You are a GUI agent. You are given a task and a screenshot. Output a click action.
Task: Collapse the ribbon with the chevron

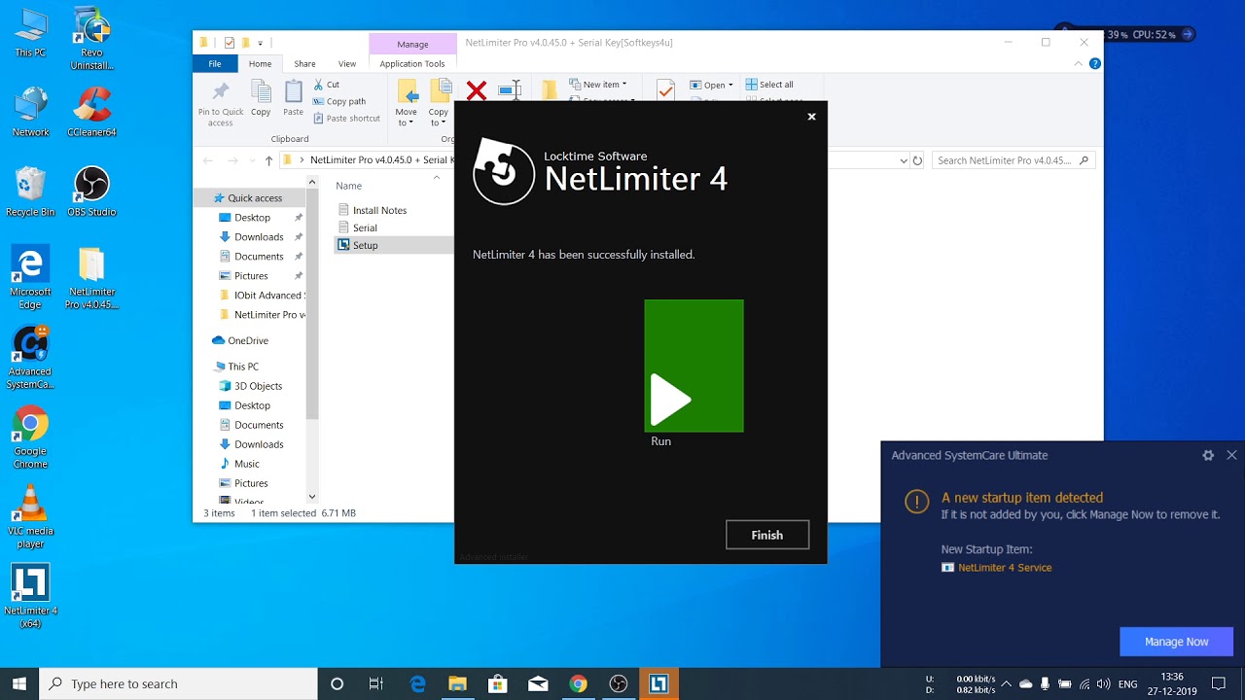1078,64
